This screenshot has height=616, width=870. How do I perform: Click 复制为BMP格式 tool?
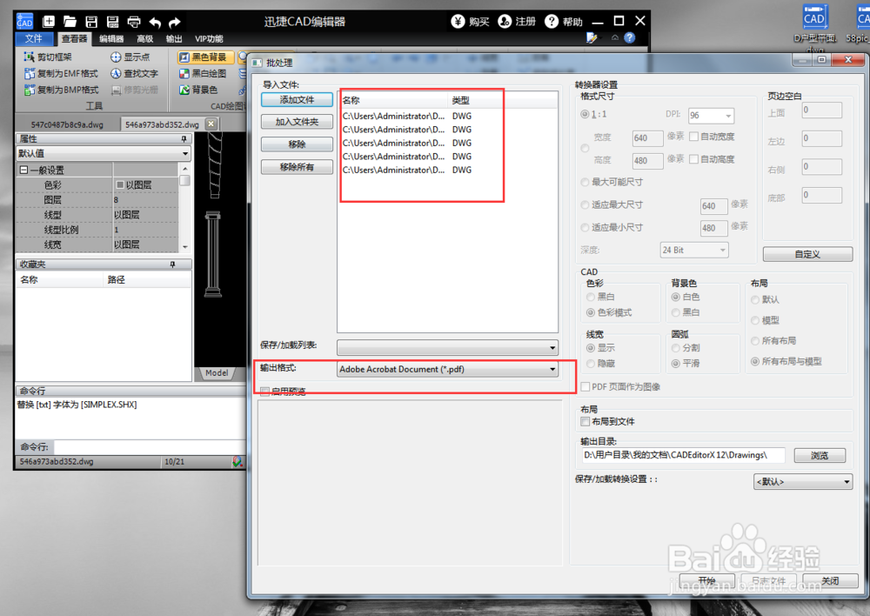(61, 90)
